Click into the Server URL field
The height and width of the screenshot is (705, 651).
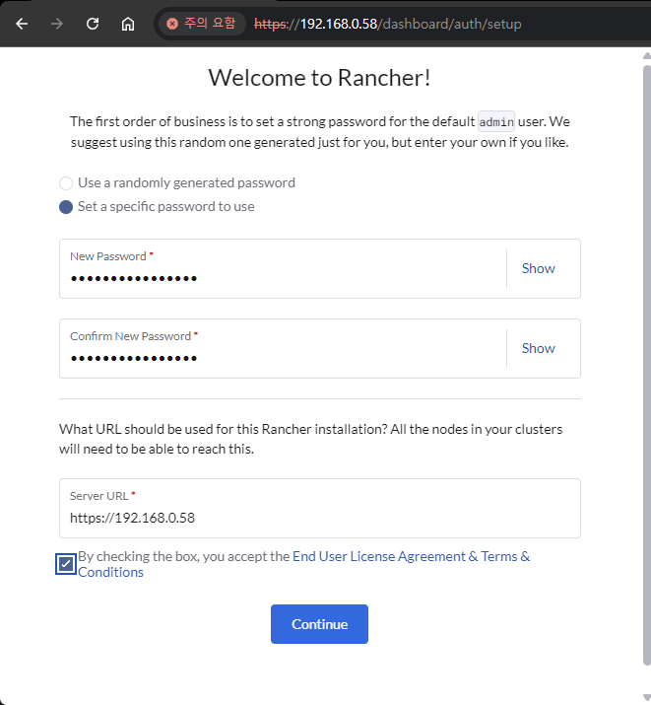tap(318, 518)
